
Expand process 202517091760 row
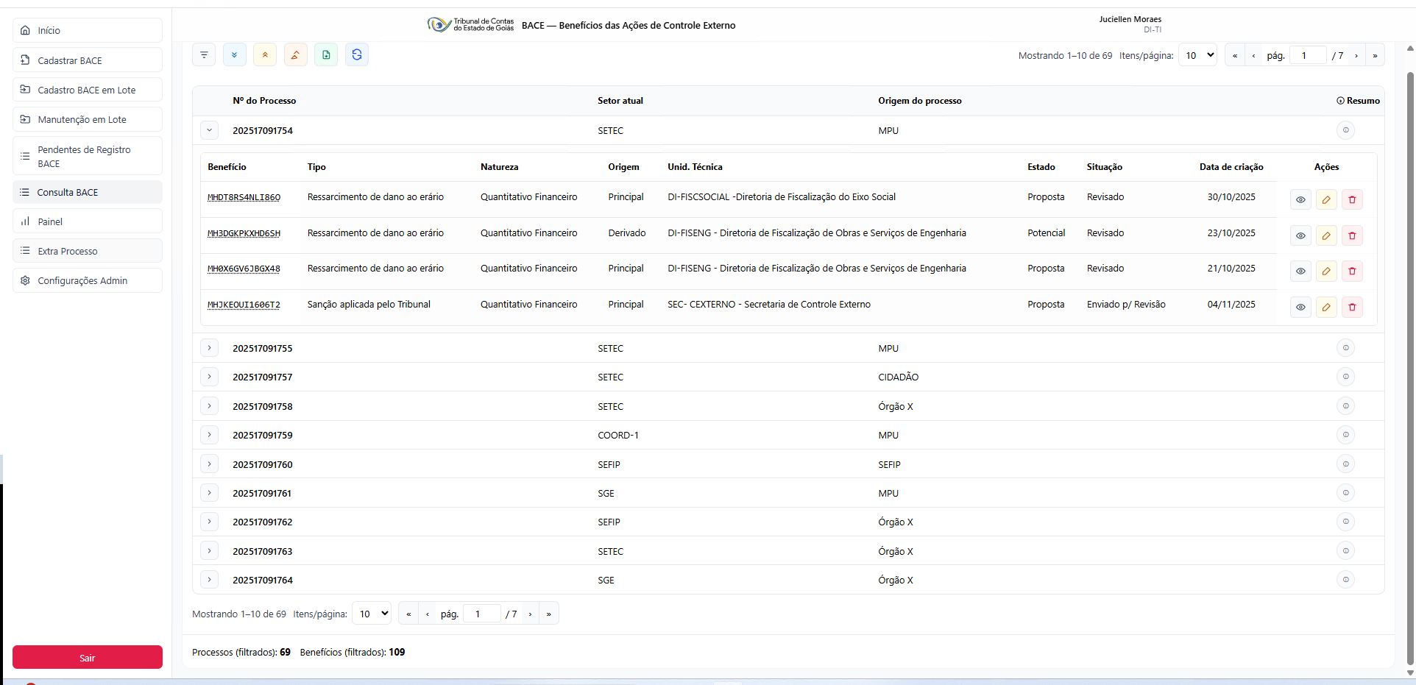coord(210,464)
